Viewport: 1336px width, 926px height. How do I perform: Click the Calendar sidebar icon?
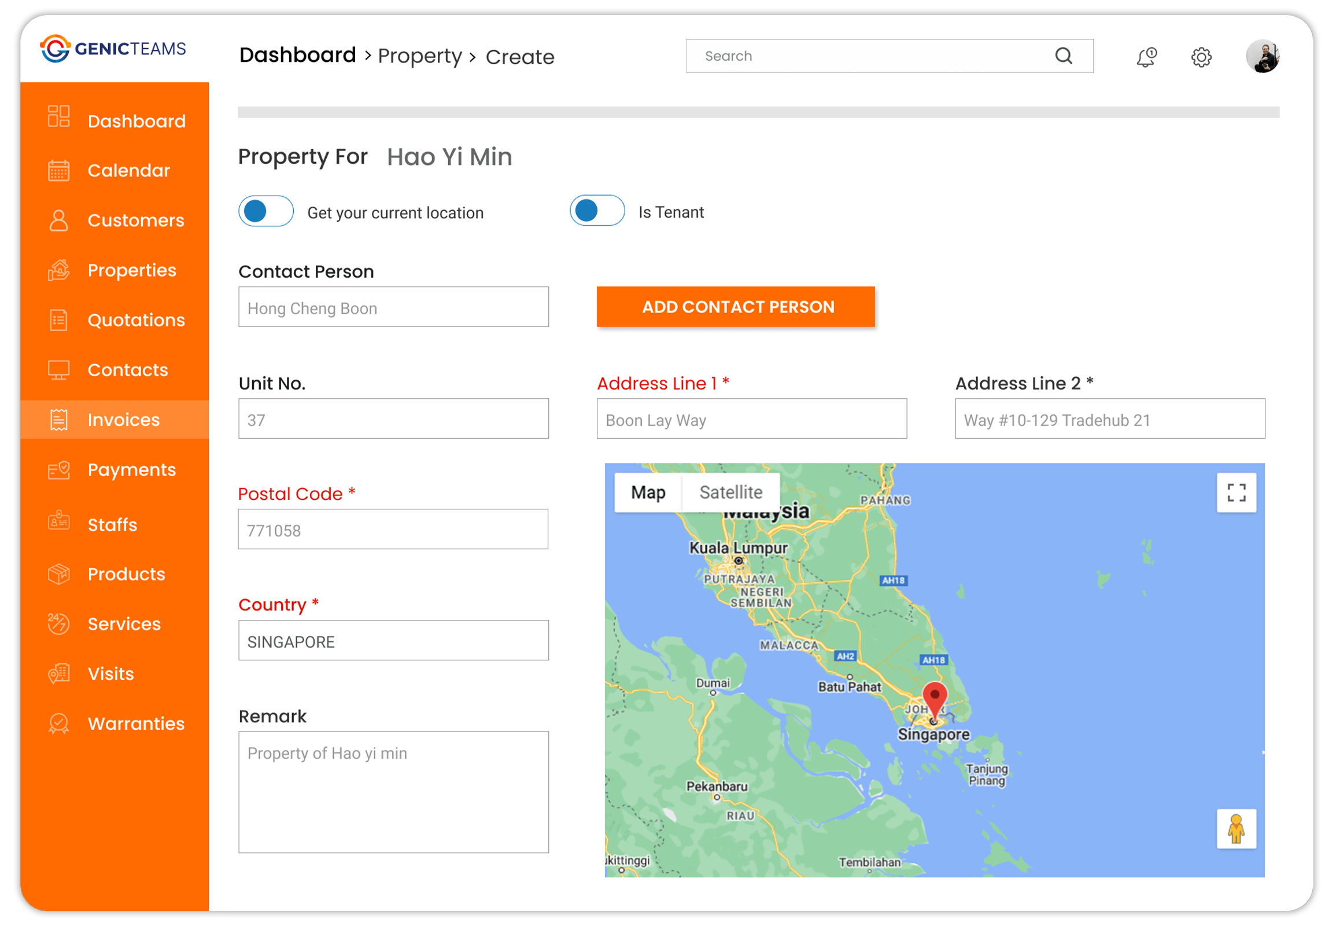coord(58,171)
